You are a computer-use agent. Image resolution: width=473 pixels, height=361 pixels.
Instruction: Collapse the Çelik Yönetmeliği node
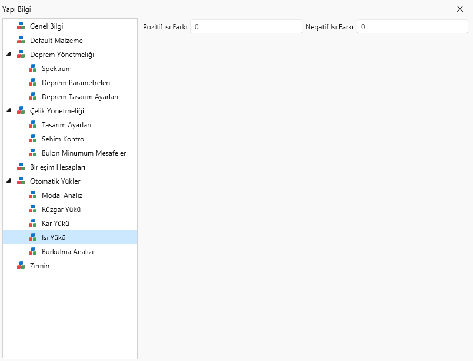tap(8, 111)
